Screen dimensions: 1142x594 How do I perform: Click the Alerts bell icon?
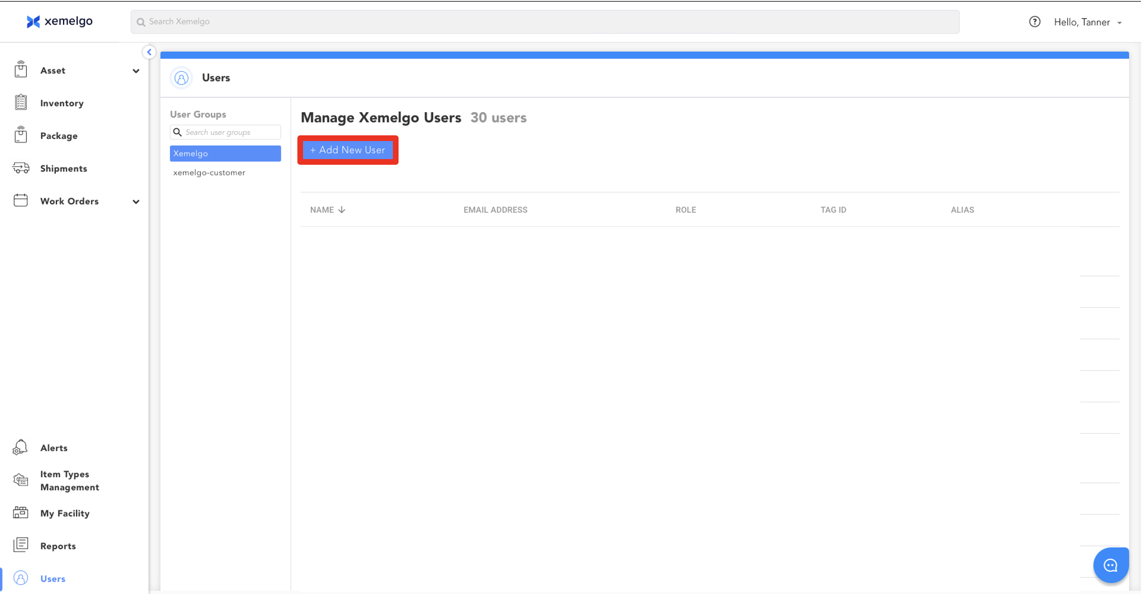pos(20,447)
